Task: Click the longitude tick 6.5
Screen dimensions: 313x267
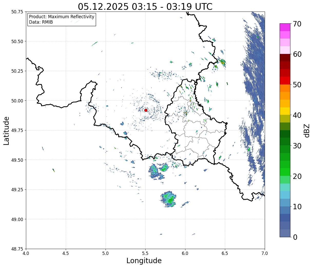Action: 225,253
